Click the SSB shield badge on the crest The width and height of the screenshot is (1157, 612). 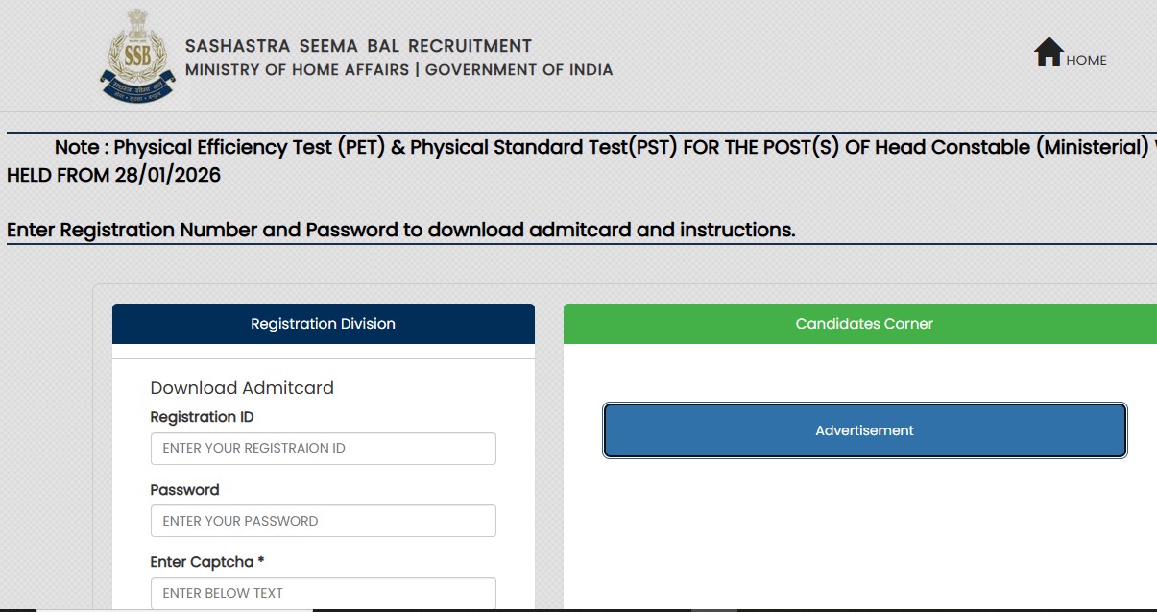(x=136, y=53)
